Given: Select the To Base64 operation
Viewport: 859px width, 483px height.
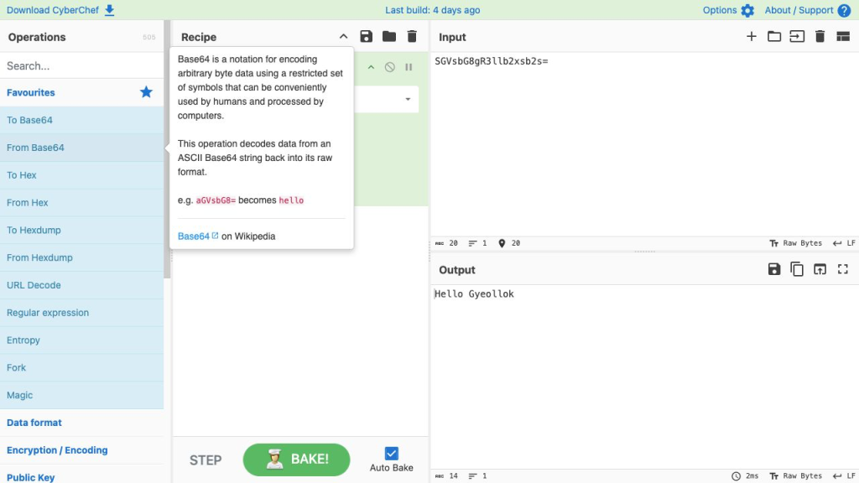Looking at the screenshot, I should coord(81,120).
